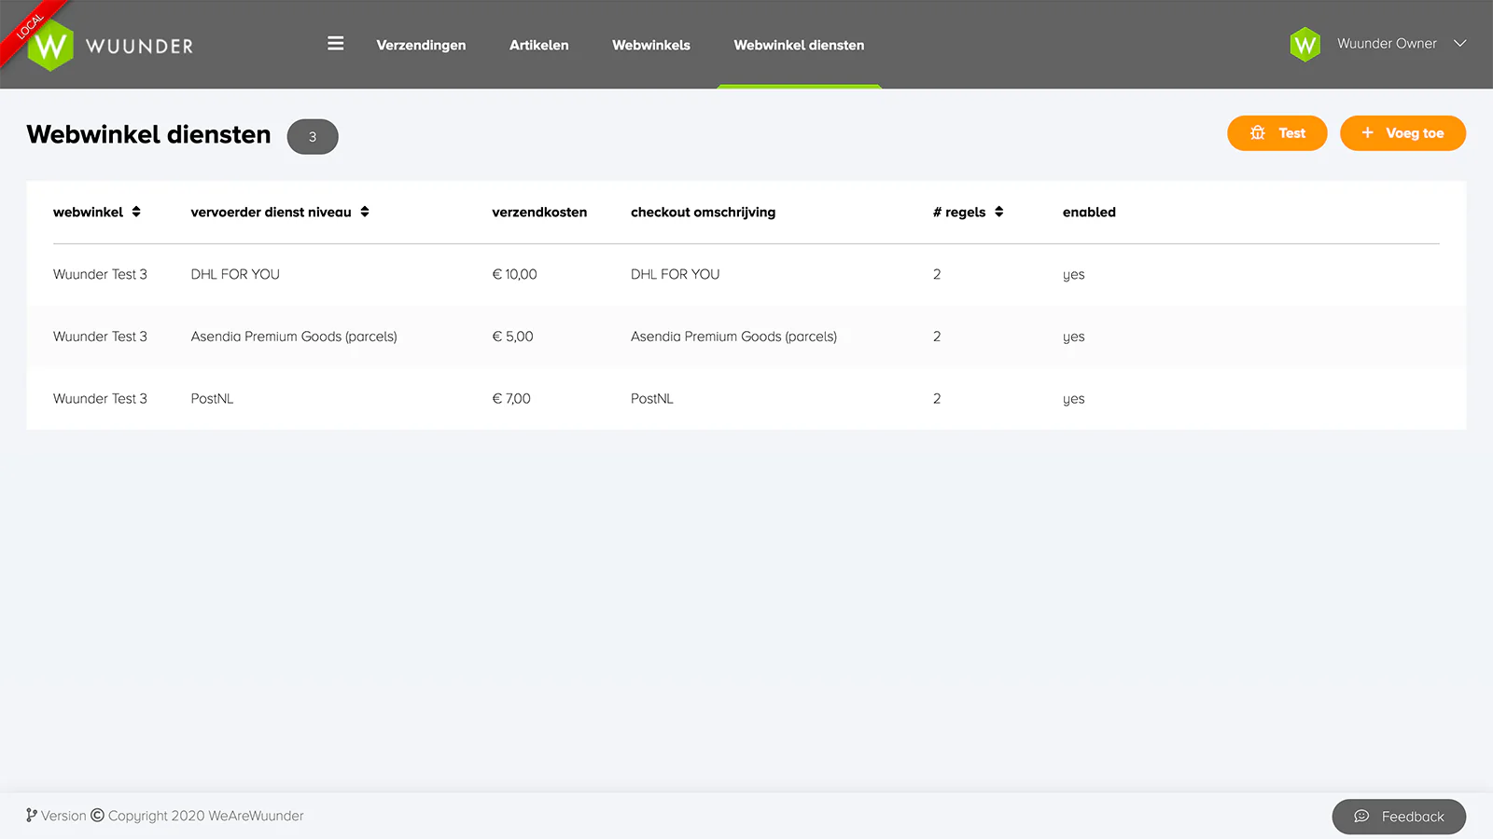Click Wuunder Test 3 in PostNL row

point(100,399)
